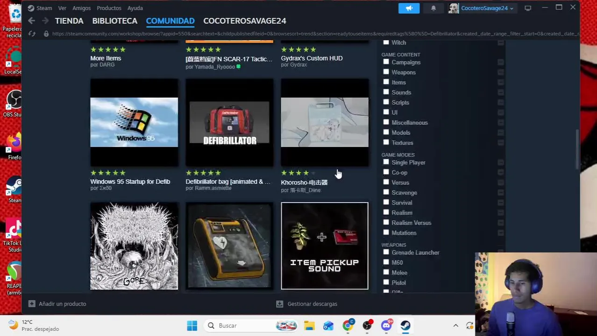Show hidden system tray icons

(x=455, y=325)
